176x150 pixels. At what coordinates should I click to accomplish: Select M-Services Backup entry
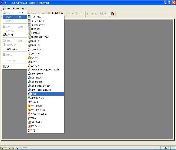tap(46, 114)
